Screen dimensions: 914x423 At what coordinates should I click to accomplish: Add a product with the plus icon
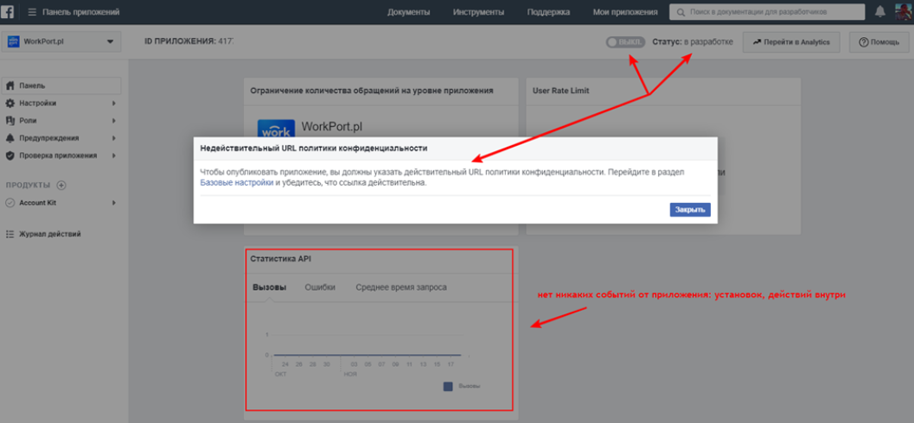click(x=61, y=185)
